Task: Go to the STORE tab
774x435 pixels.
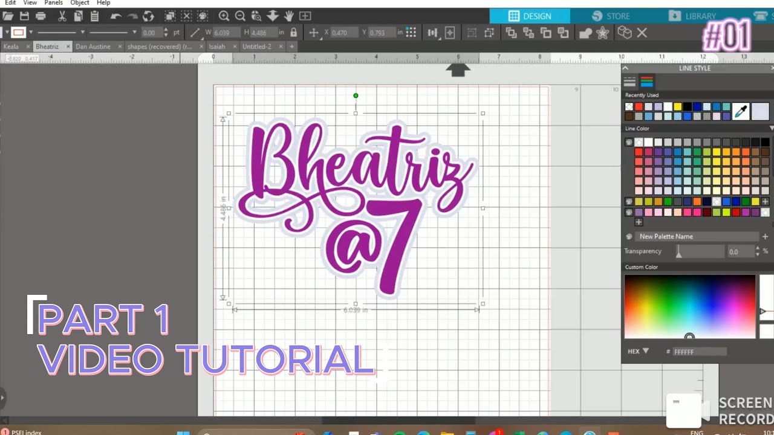Action: coord(612,16)
